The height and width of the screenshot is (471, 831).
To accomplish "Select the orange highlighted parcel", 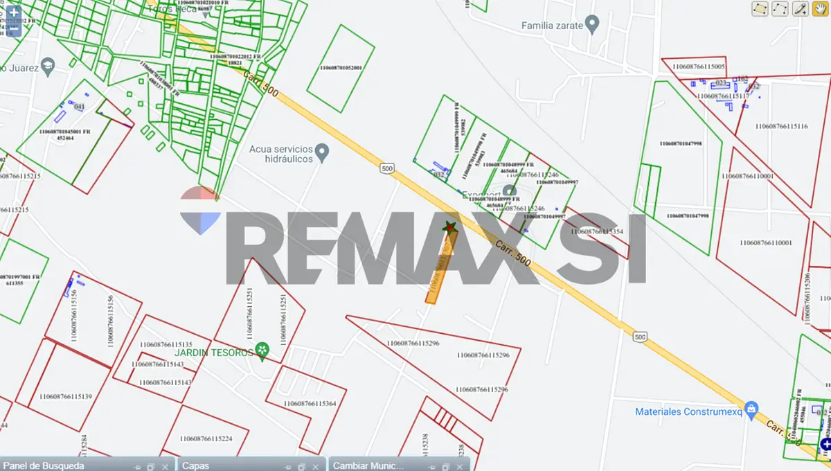I will tap(440, 267).
